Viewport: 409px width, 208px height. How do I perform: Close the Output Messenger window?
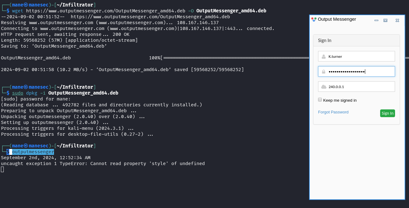click(x=397, y=20)
